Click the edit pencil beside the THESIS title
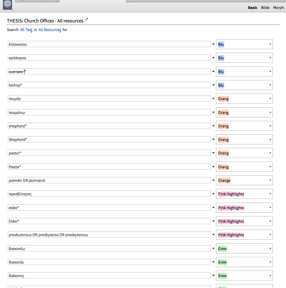The width and height of the screenshot is (286, 288). [x=87, y=20]
